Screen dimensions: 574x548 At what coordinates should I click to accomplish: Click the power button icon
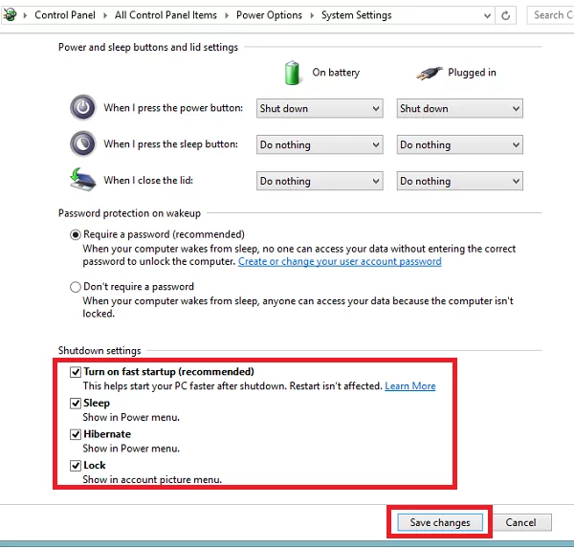82,108
